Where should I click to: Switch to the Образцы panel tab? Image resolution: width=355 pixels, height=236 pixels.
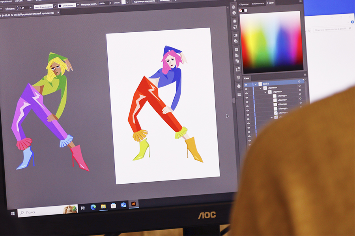244,4
